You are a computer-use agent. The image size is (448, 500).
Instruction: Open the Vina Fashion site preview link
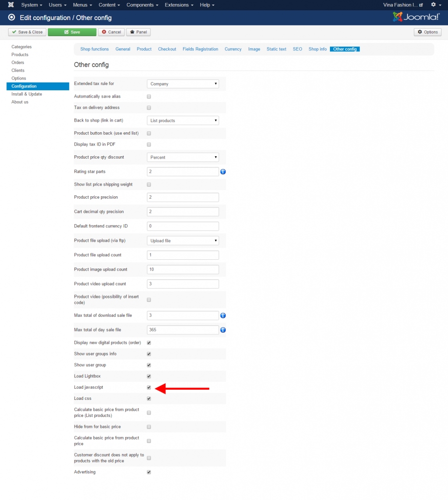click(403, 5)
